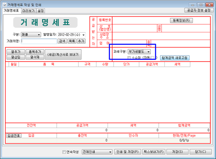Image resolution: width=216 pixels, height=159 pixels.
Task: Click the 열삽입 button
Action: [16, 57]
